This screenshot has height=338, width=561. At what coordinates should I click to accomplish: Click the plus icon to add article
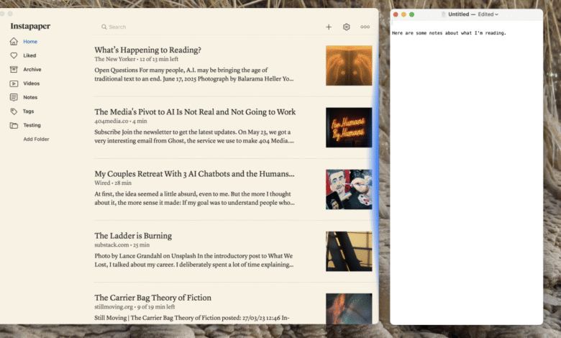tap(329, 27)
